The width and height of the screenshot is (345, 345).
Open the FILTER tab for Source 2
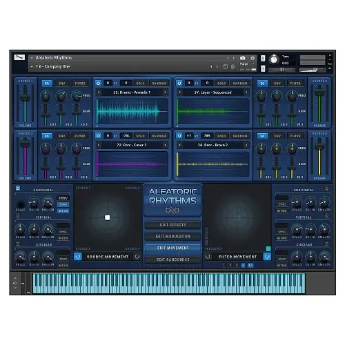click(295, 83)
